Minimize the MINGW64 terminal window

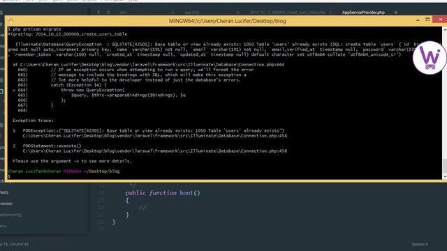(x=418, y=20)
